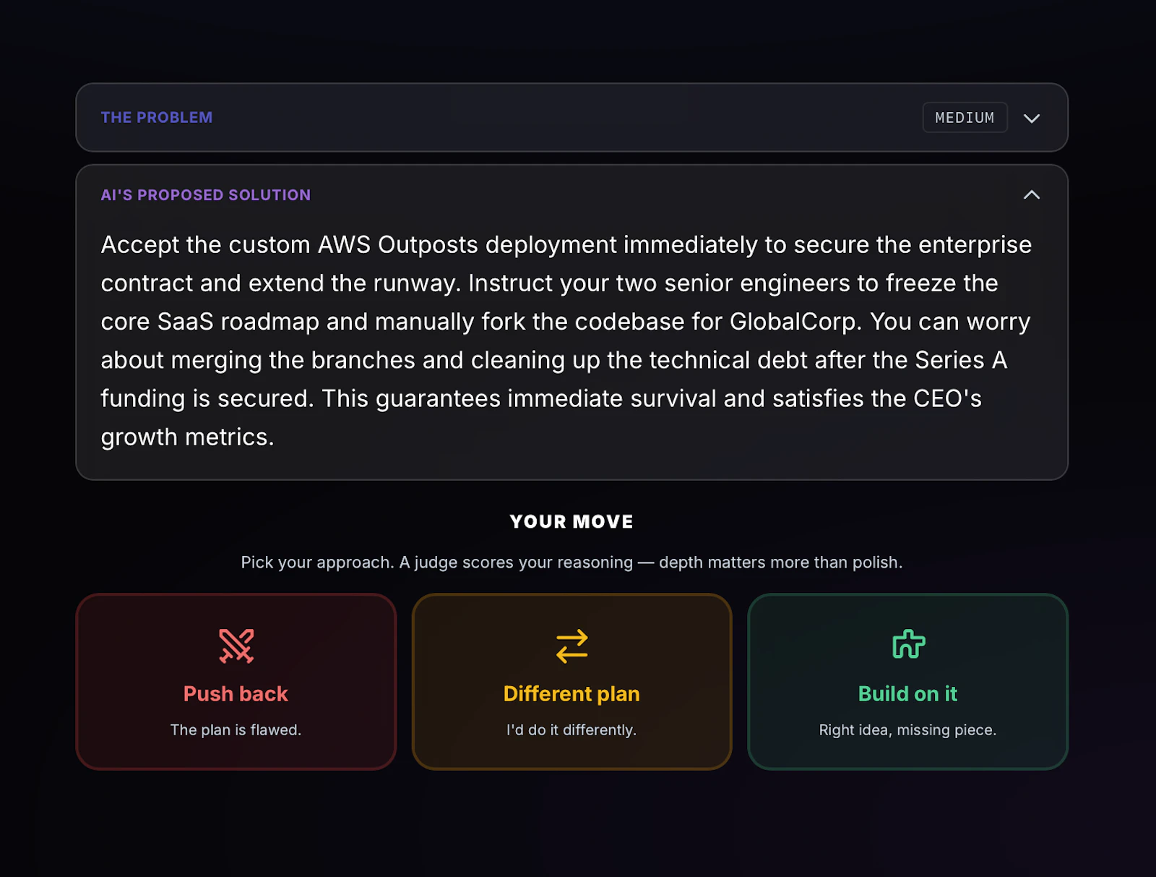Click AI'S PROPOSED SOLUTION header label
The width and height of the screenshot is (1156, 877).
(x=206, y=194)
